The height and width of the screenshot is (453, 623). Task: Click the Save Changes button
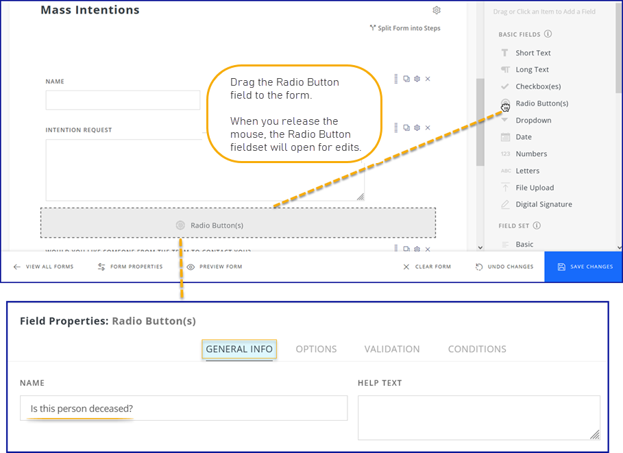586,267
